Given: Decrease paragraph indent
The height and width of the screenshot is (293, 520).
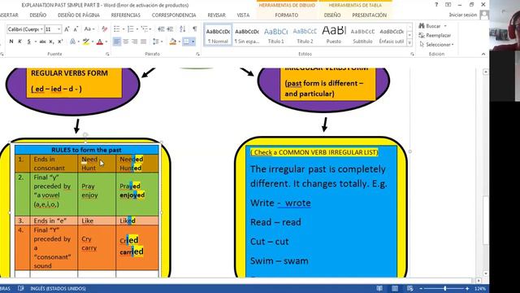Looking at the screenshot, I should [x=161, y=29].
